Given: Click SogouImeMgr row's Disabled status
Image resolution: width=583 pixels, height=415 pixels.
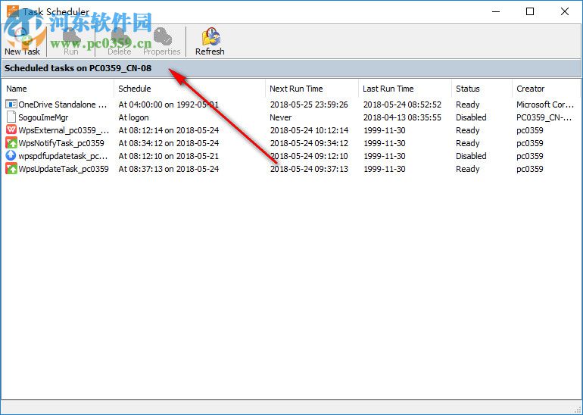Looking at the screenshot, I should (471, 117).
